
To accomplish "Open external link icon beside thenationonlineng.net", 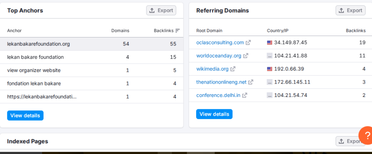I will click(x=251, y=82).
